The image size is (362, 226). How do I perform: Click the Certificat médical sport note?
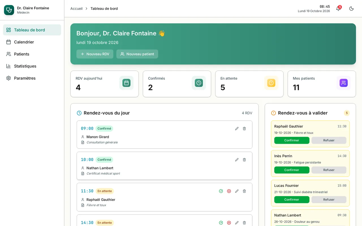(x=103, y=173)
